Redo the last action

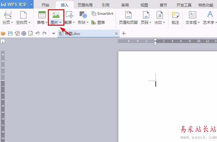pyautogui.click(x=44, y=33)
